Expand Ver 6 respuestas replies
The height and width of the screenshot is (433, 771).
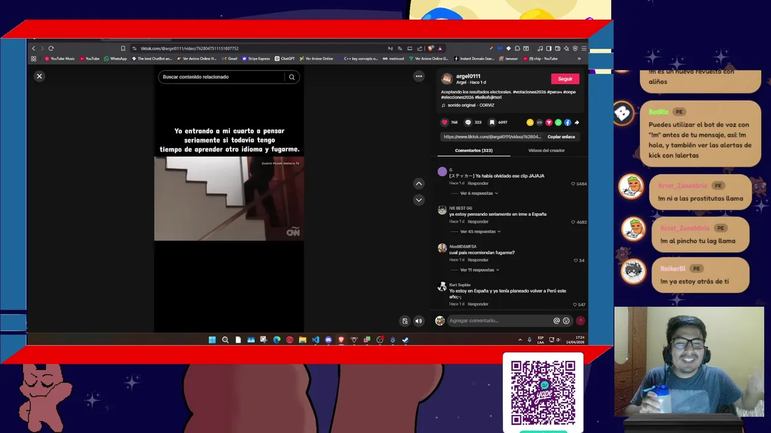(479, 193)
